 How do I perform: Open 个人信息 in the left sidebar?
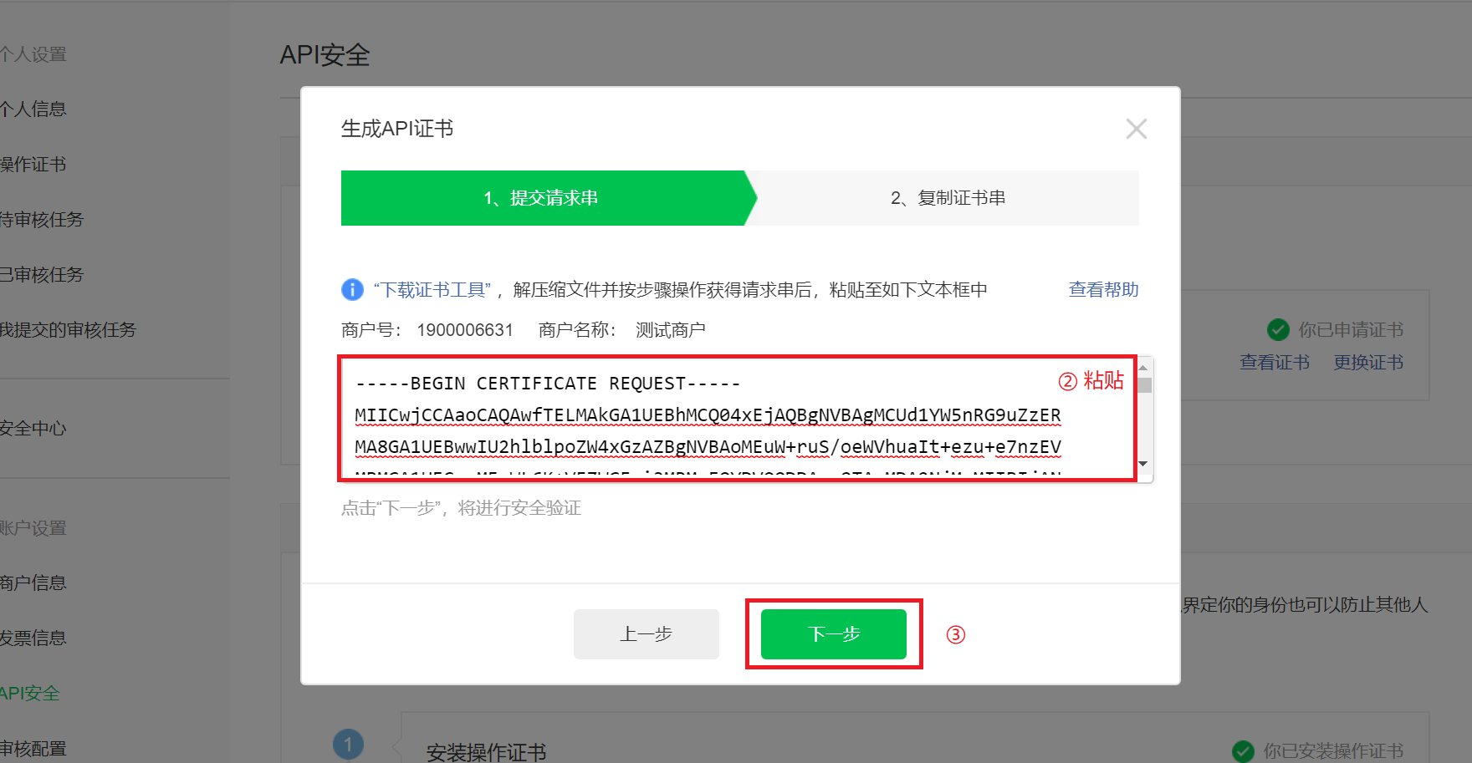(33, 109)
